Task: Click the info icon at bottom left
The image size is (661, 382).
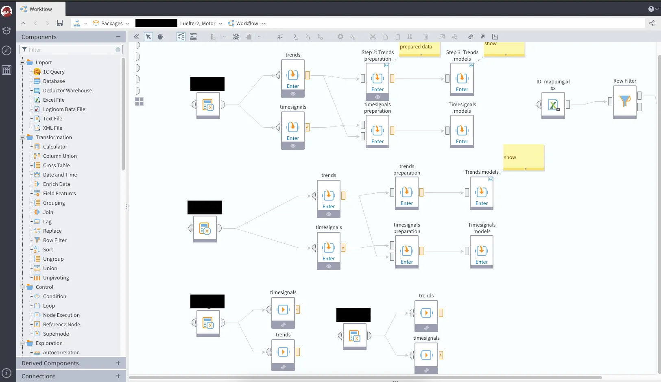Action: [7, 373]
